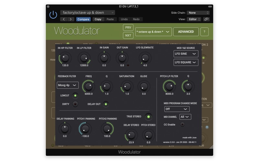Click the DELAY STEREO knob
Viewport: 259px width, 162px height.
pyautogui.click(x=131, y=135)
